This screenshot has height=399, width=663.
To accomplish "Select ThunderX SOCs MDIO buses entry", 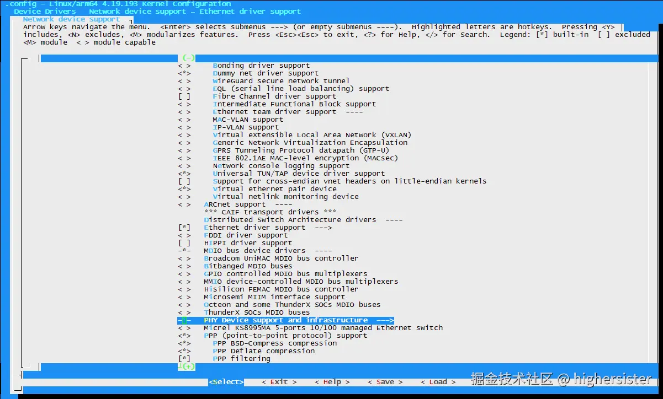I will coord(257,312).
